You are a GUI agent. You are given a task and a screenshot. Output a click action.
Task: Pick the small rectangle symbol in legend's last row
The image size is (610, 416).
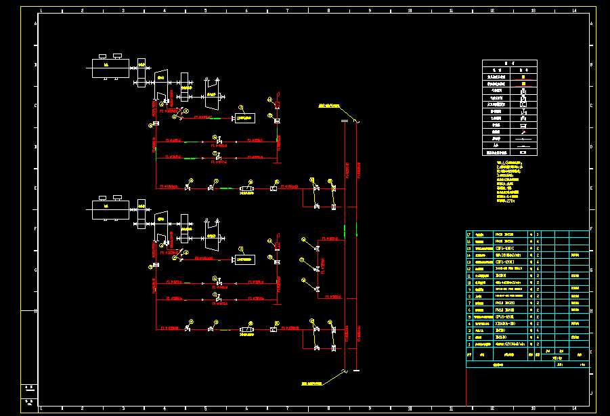coord(523,152)
